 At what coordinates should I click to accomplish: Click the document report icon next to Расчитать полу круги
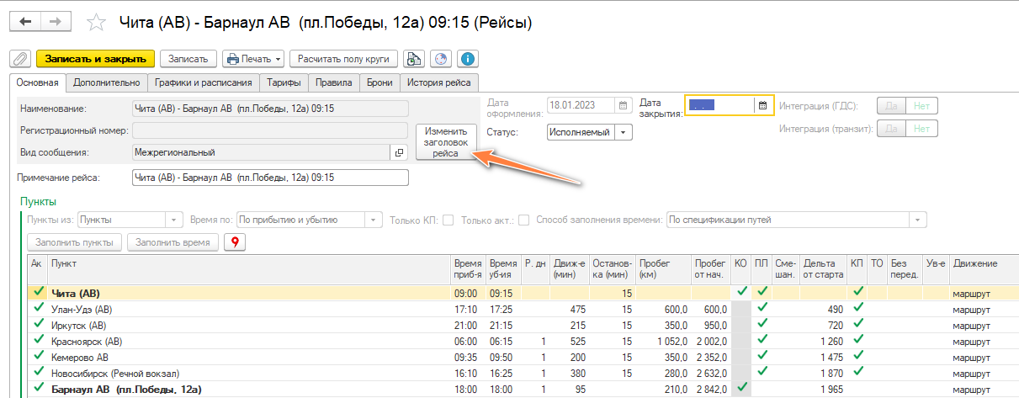[413, 59]
